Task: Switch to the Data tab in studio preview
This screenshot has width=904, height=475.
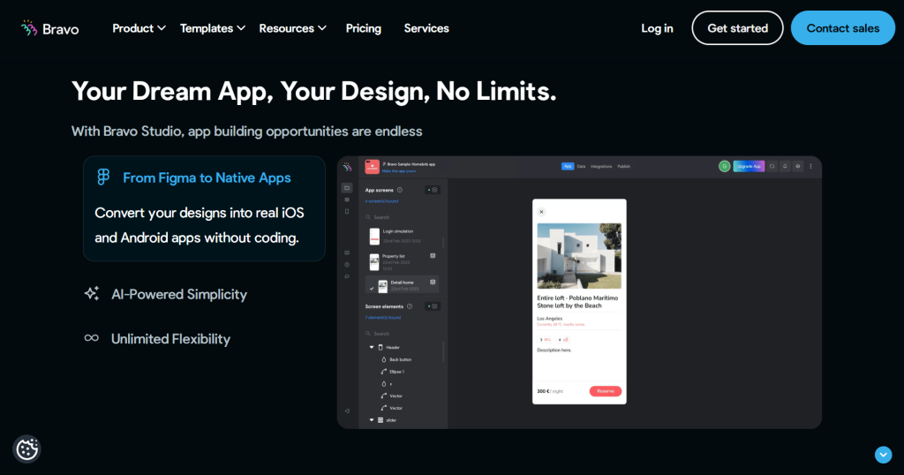Action: pyautogui.click(x=581, y=166)
